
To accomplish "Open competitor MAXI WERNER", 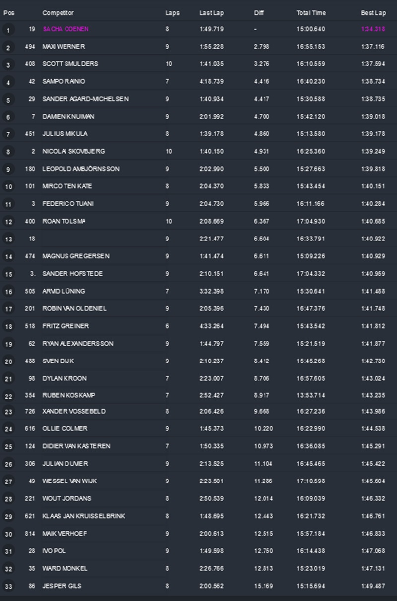I will coord(64,47).
